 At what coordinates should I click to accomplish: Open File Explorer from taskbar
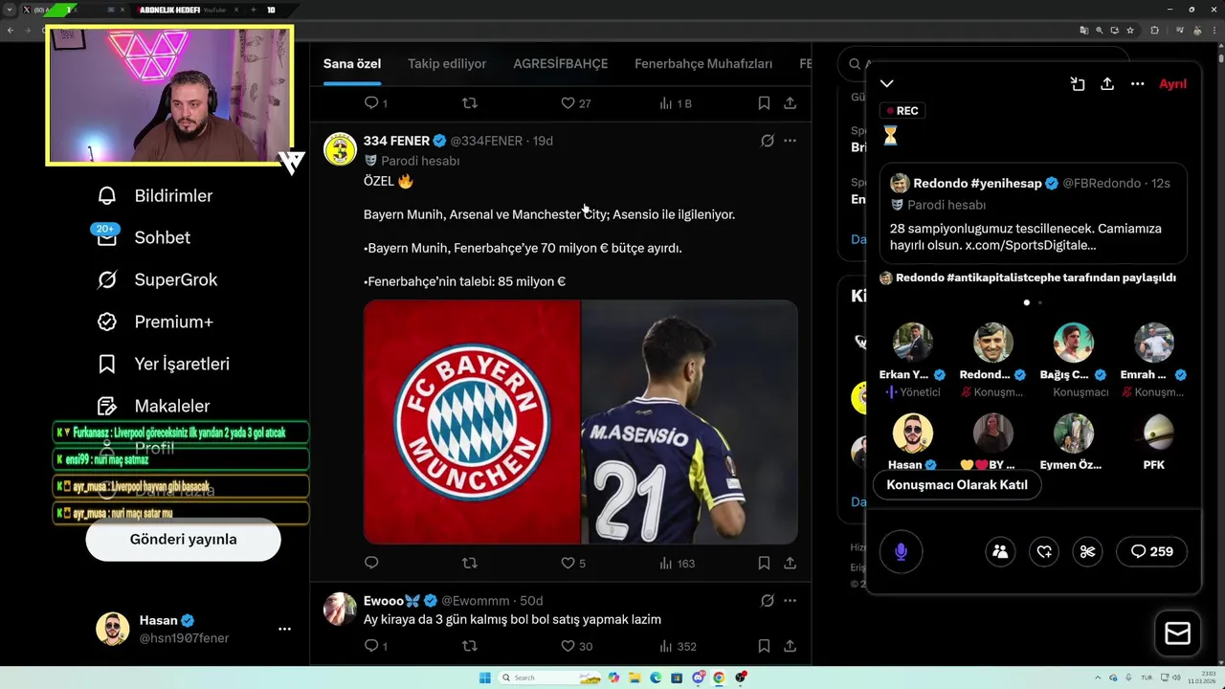(x=635, y=678)
